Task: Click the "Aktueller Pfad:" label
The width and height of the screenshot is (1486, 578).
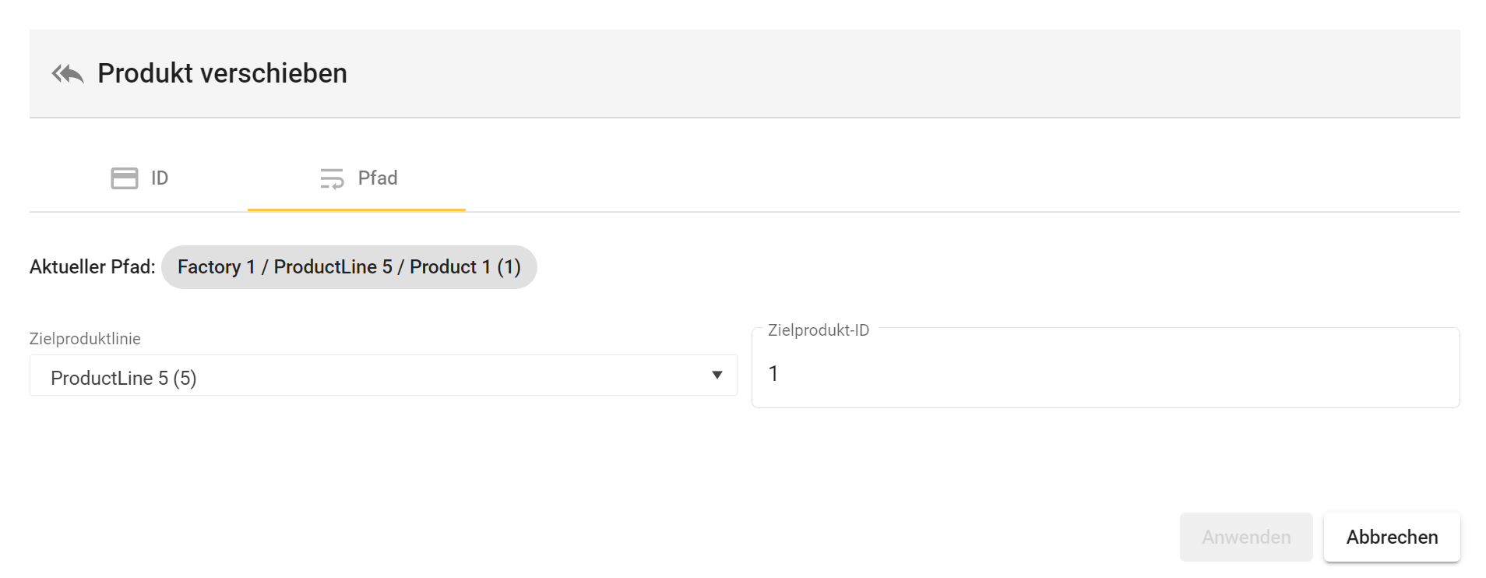Action: [x=92, y=267]
